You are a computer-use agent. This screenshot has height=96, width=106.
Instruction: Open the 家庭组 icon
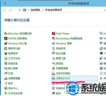(54, 63)
